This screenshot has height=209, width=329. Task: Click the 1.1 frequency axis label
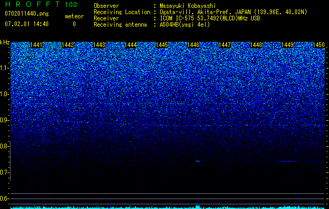coord(5,68)
